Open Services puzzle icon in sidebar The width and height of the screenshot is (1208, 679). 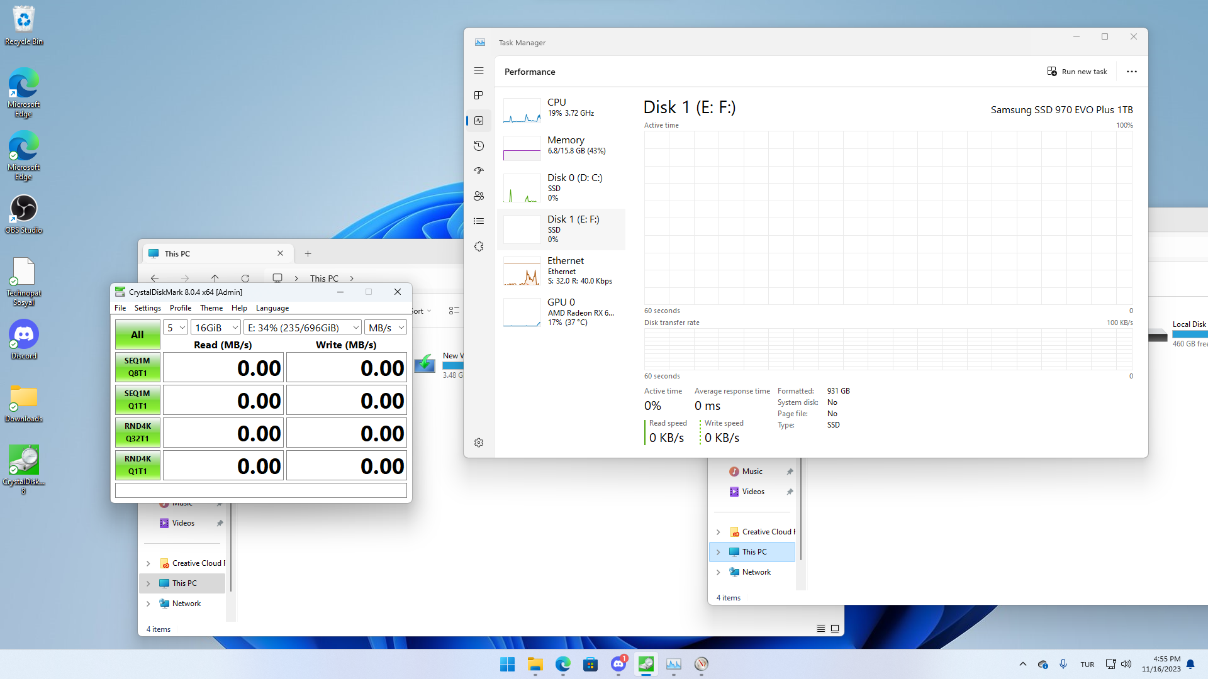pyautogui.click(x=479, y=246)
